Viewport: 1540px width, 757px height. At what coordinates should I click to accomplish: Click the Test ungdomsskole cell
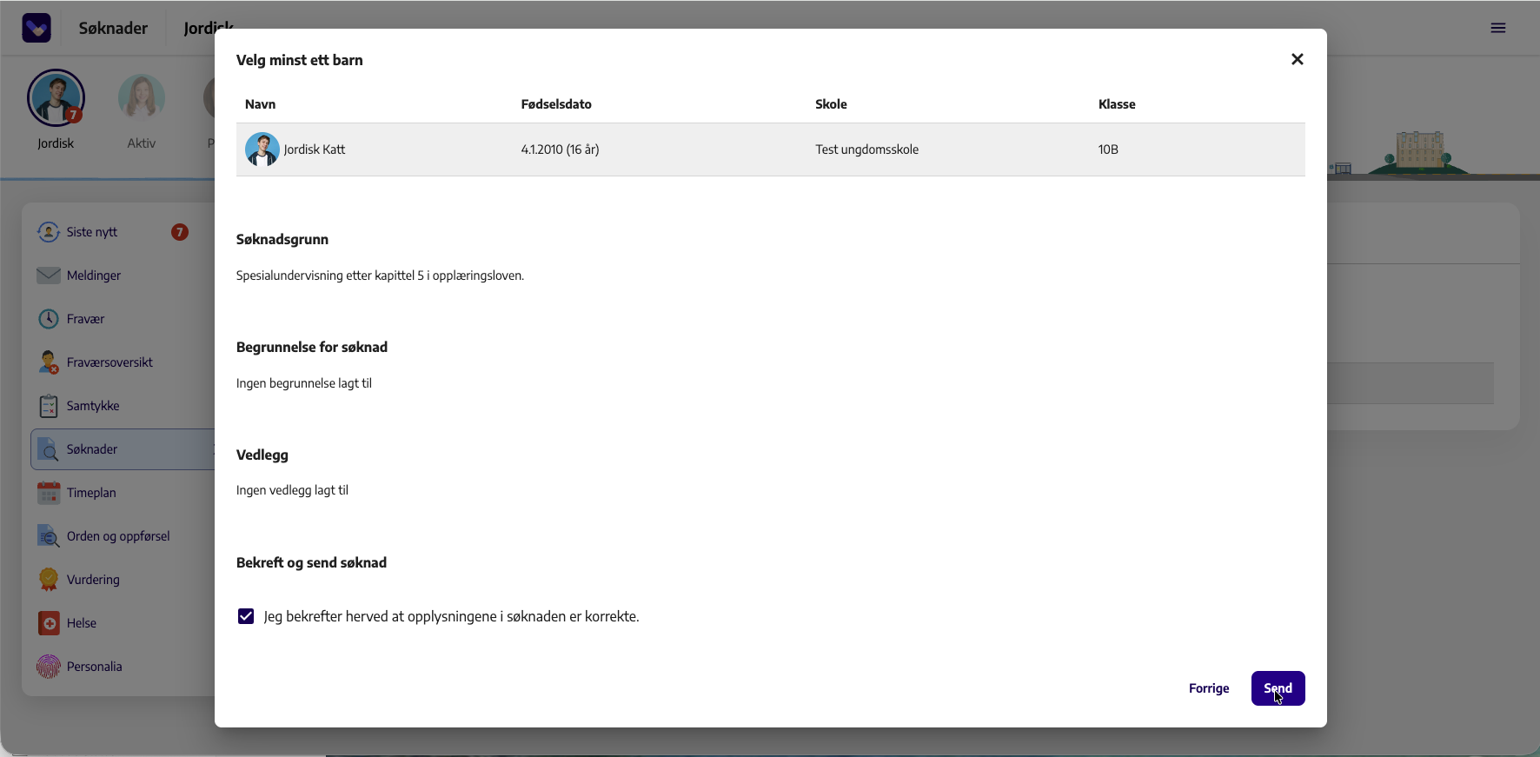866,149
